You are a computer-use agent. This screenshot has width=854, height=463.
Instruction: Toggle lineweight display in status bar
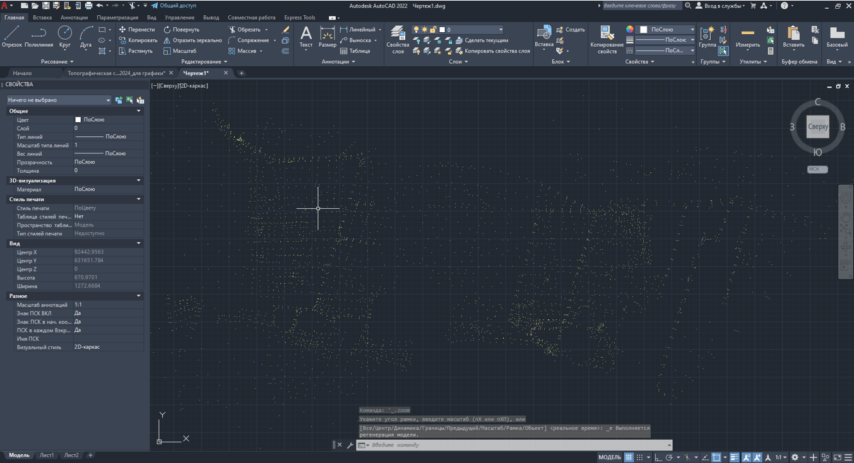coord(734,457)
